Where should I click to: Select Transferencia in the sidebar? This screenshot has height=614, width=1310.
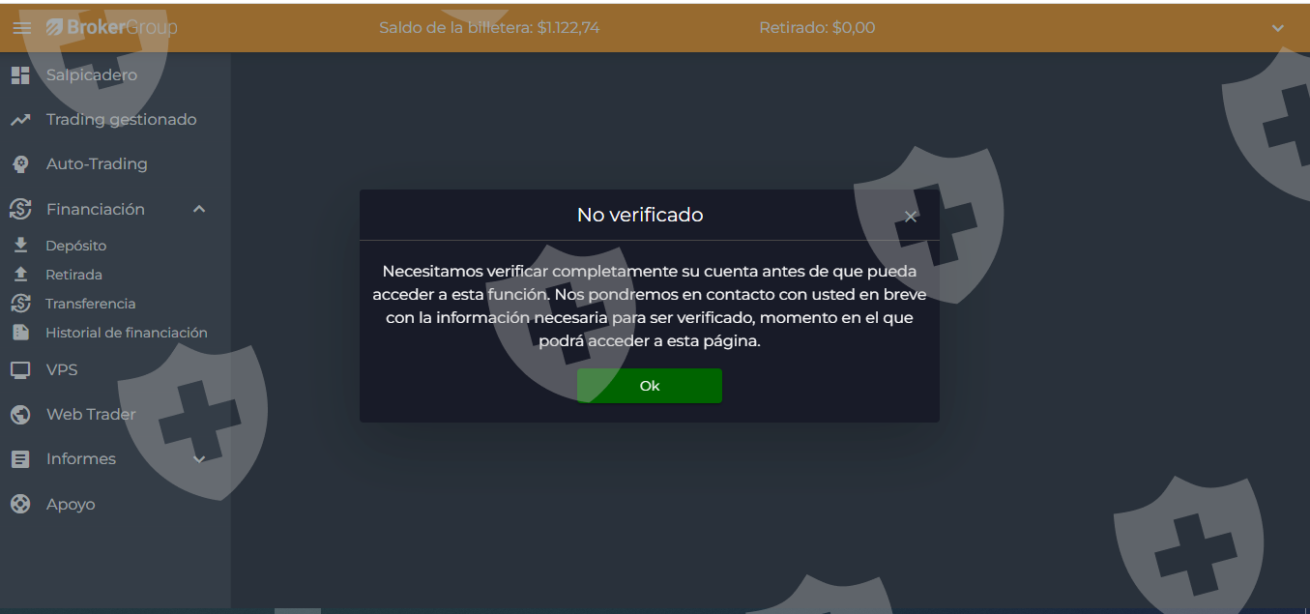tap(91, 304)
